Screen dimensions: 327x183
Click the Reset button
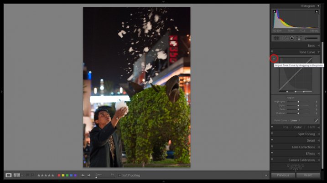(x=308, y=175)
